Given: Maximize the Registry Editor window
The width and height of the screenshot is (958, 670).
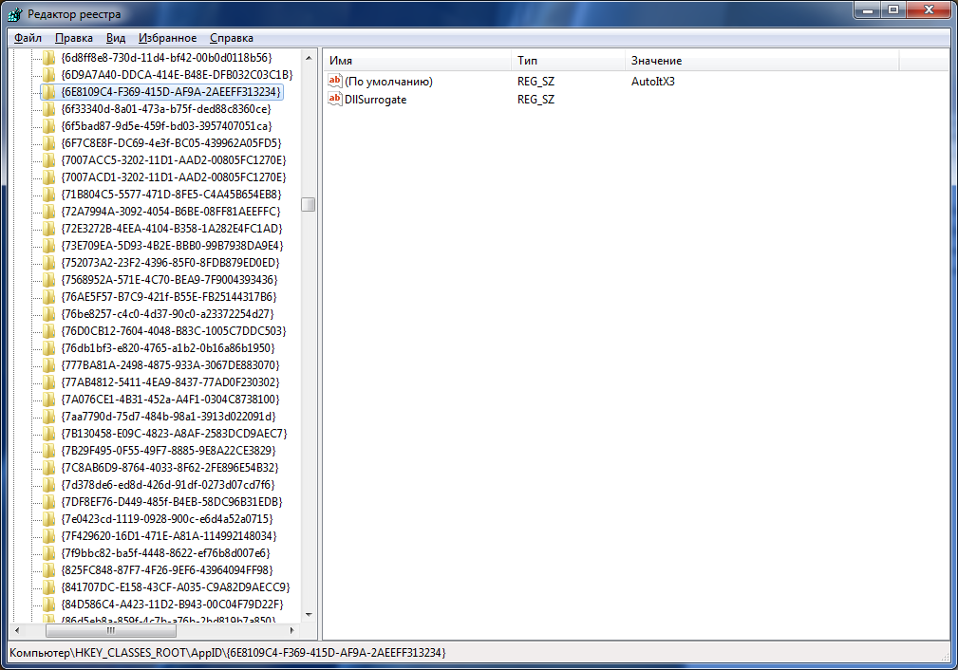Looking at the screenshot, I should coord(893,9).
